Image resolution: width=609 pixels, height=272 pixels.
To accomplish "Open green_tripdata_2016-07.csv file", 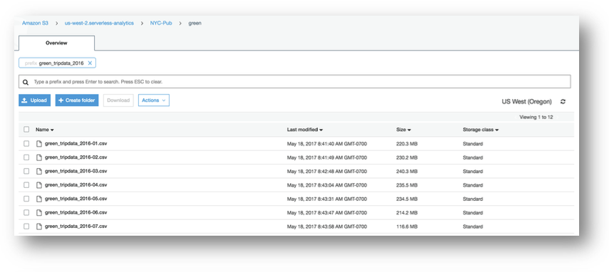I will [76, 226].
